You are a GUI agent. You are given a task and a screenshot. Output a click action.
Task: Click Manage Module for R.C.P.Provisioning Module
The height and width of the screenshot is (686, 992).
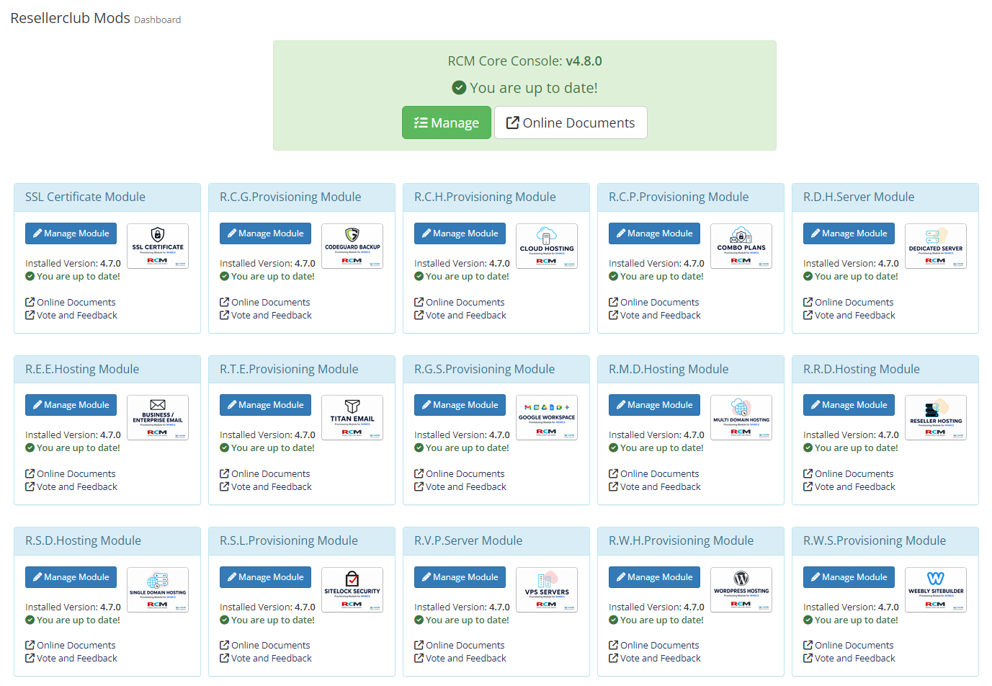654,233
